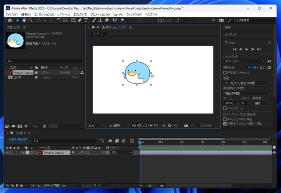This screenshot has width=281, height=193.
Task: Expand the Penguin Logo.ai layer properties
Action: [23, 153]
